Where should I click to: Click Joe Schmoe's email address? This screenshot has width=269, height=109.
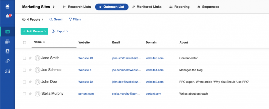[x=127, y=70]
